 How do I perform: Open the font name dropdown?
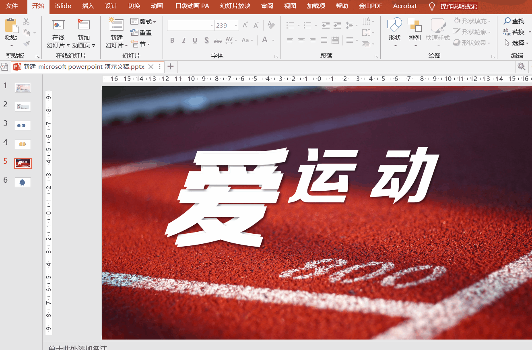212,26
